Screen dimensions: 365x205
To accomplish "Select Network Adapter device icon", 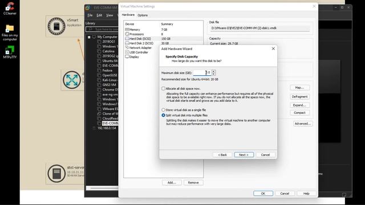I will click(x=127, y=48).
